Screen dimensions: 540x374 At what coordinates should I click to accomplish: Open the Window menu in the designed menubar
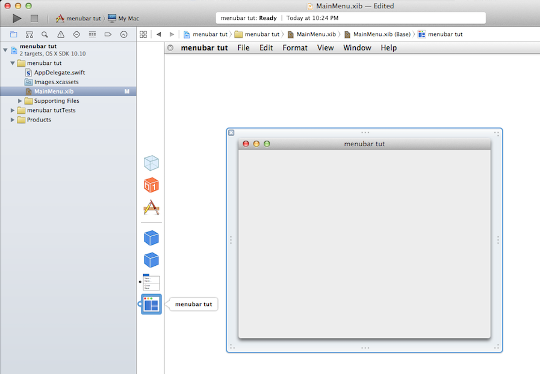point(357,48)
